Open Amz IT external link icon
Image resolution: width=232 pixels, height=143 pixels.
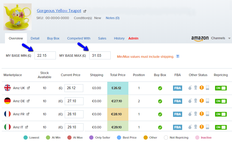pos(26,127)
